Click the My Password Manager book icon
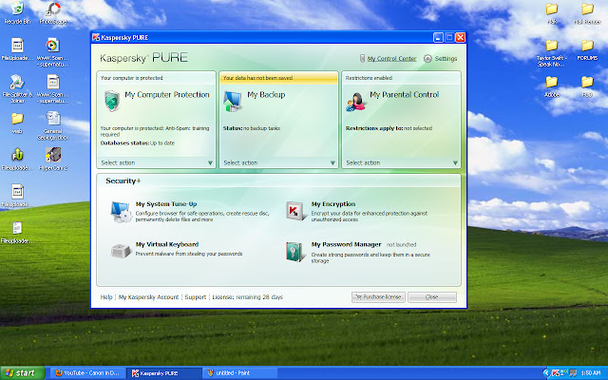The image size is (608, 380). (294, 252)
